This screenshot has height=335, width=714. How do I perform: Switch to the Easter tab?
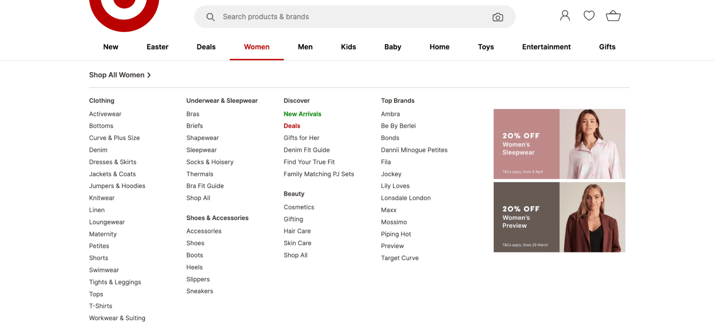pos(158,47)
